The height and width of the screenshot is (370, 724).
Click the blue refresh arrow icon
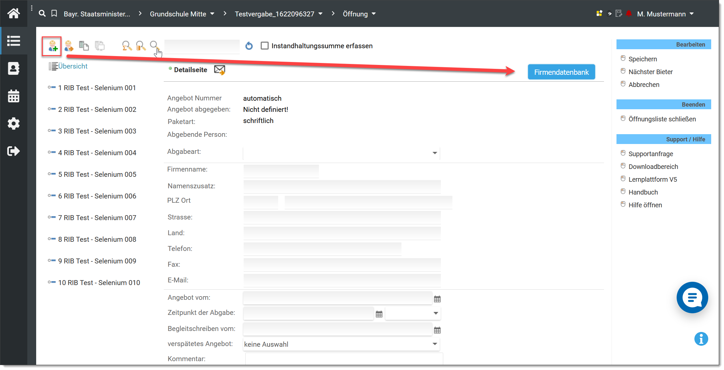(x=249, y=46)
